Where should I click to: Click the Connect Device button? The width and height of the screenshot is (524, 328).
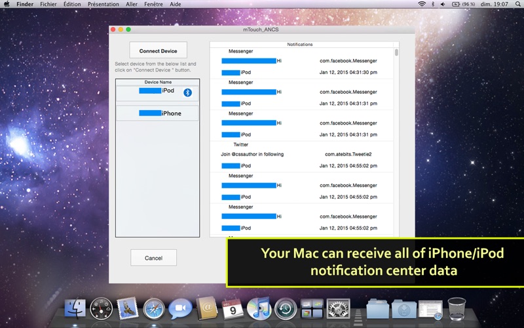[x=158, y=51]
